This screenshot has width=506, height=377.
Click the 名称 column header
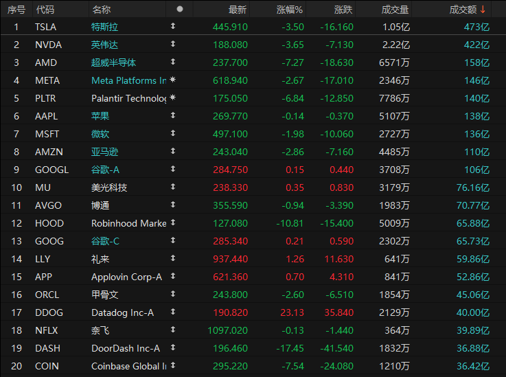(x=102, y=10)
